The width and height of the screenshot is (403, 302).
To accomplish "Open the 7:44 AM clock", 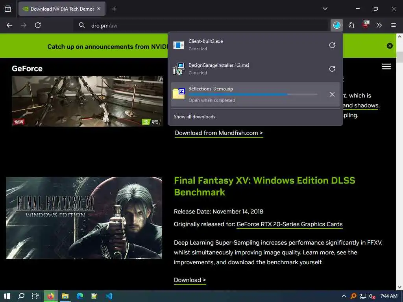I will pos(389,296).
